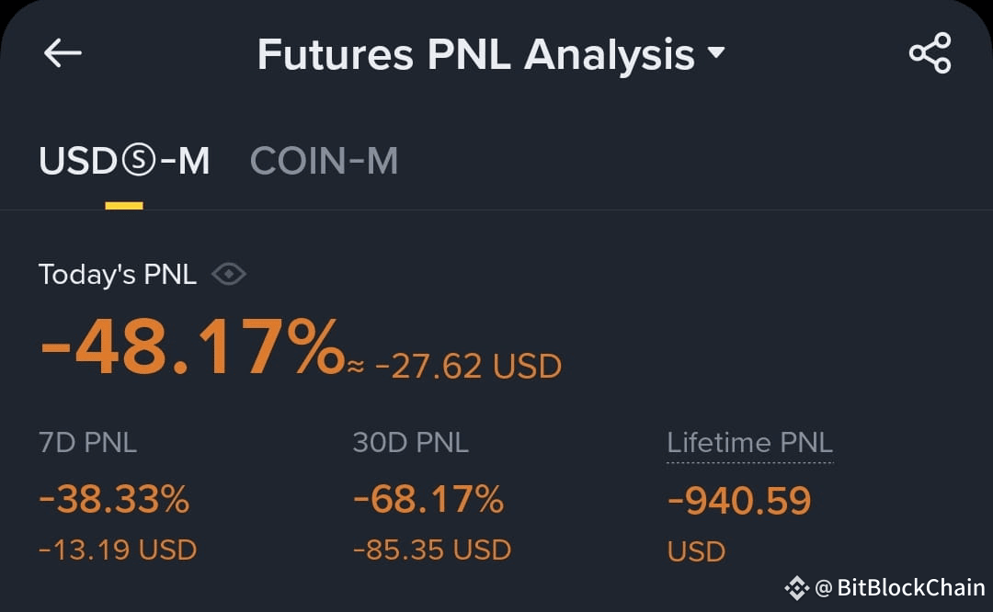Open the share icon
993x612 pixels.
pyautogui.click(x=930, y=53)
